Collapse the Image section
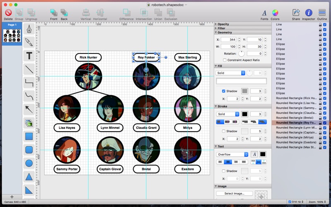Image resolution: width=331 pixels, height=207 pixels. click(216, 186)
